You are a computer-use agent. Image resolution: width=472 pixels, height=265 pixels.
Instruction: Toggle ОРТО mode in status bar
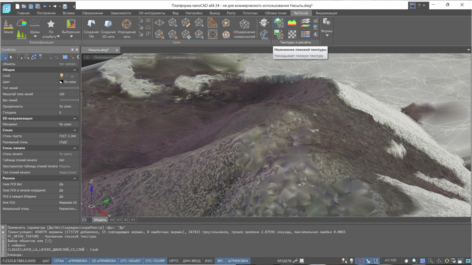pyautogui.click(x=174, y=261)
